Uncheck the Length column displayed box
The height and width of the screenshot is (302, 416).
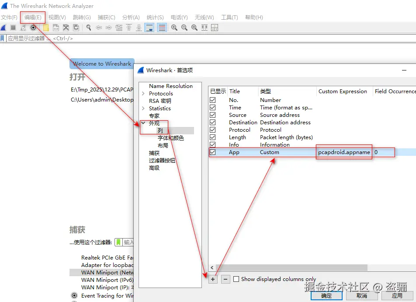pos(212,137)
